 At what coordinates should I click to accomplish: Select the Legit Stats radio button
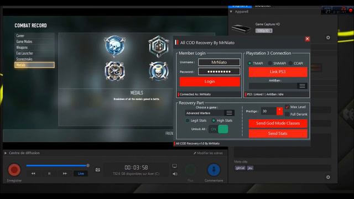pyautogui.click(x=187, y=121)
